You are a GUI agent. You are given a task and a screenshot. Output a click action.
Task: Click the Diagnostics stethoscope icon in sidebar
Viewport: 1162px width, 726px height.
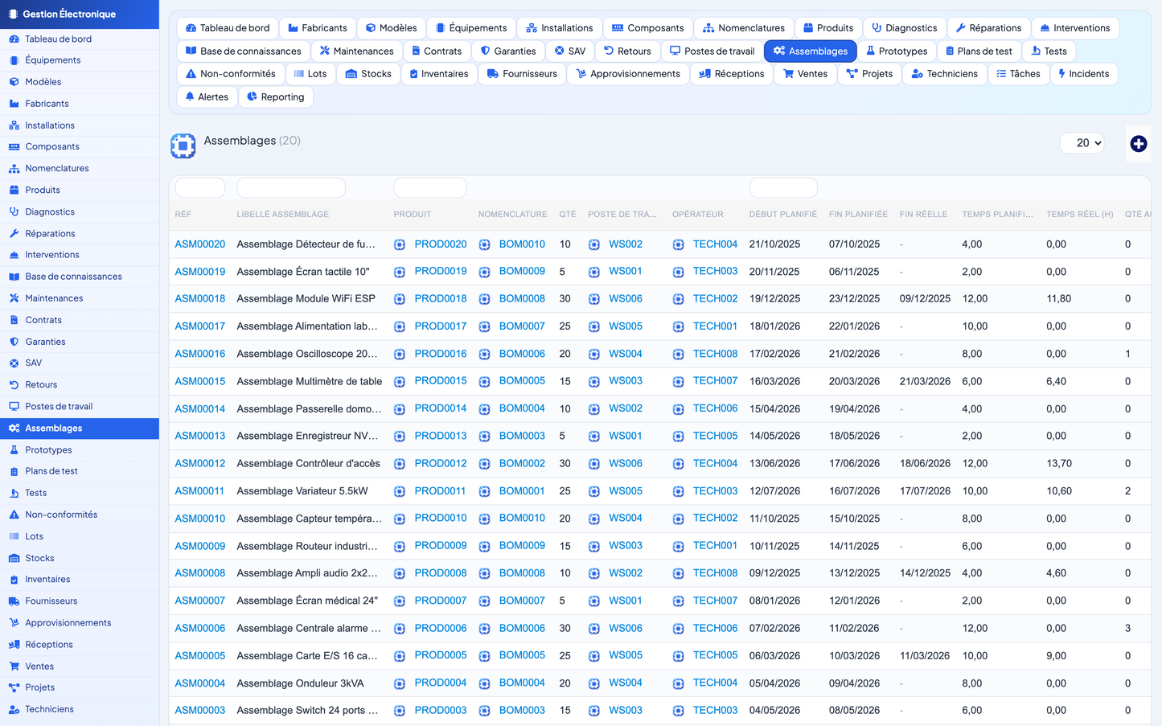pyautogui.click(x=14, y=212)
